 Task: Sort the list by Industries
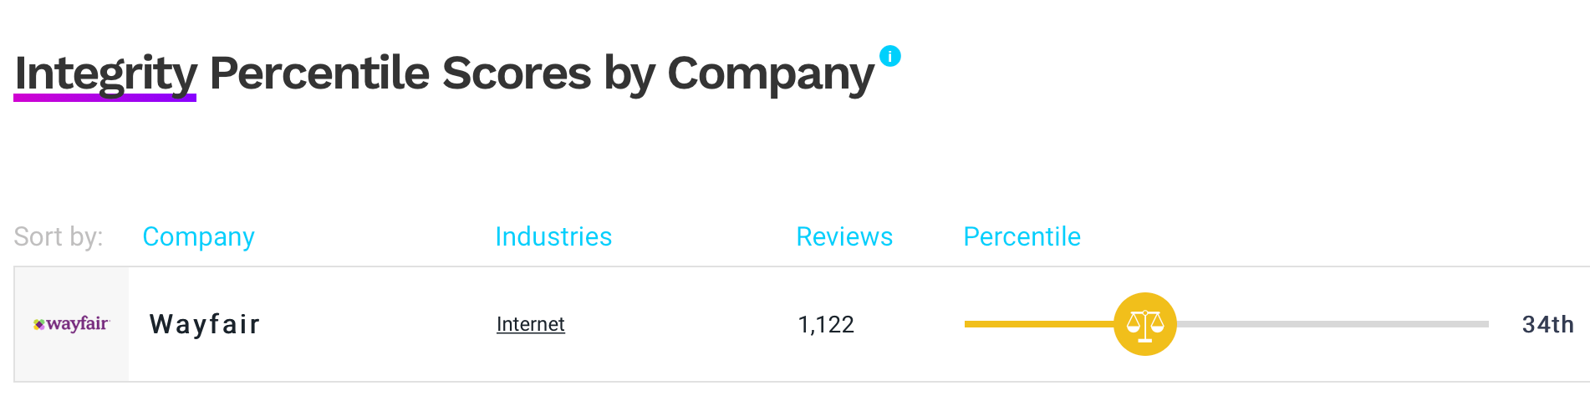point(553,236)
